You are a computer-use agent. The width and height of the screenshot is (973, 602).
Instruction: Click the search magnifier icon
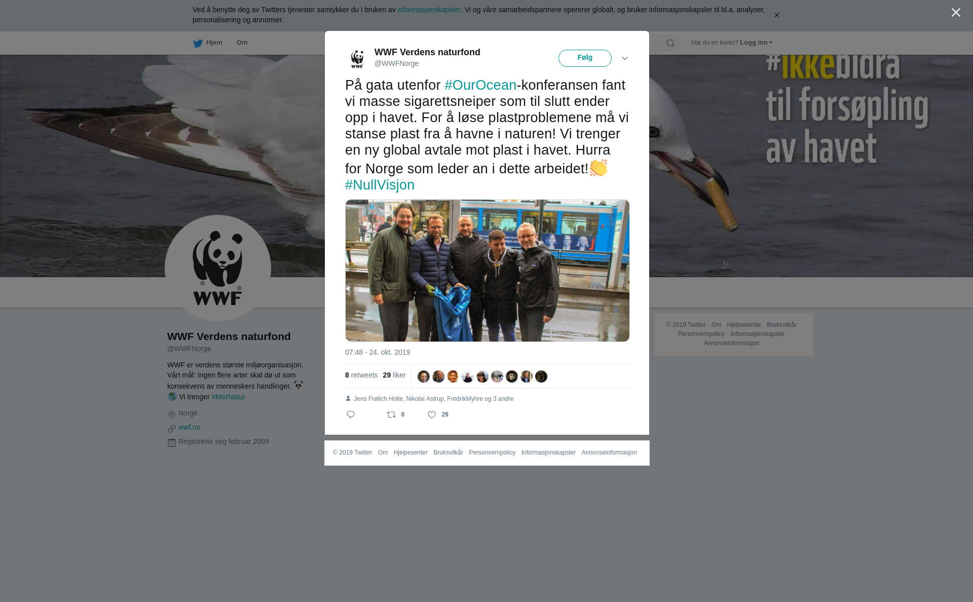[x=670, y=43]
